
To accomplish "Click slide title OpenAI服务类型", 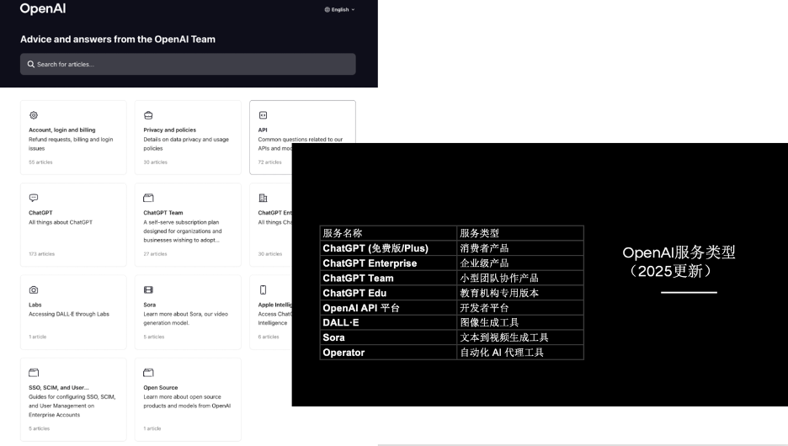I will click(x=679, y=252).
